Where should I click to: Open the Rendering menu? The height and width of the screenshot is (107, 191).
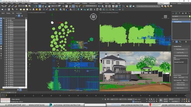[x=61, y=3]
